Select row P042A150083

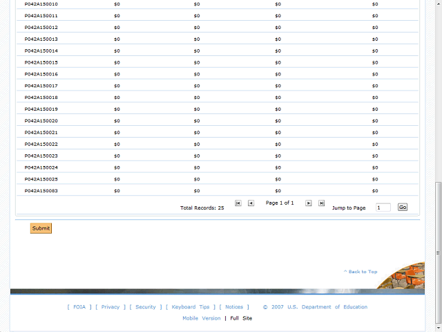218,191
